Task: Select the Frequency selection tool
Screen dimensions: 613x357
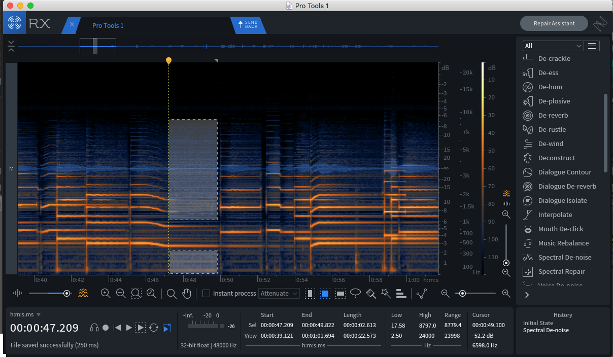Action: 340,293
